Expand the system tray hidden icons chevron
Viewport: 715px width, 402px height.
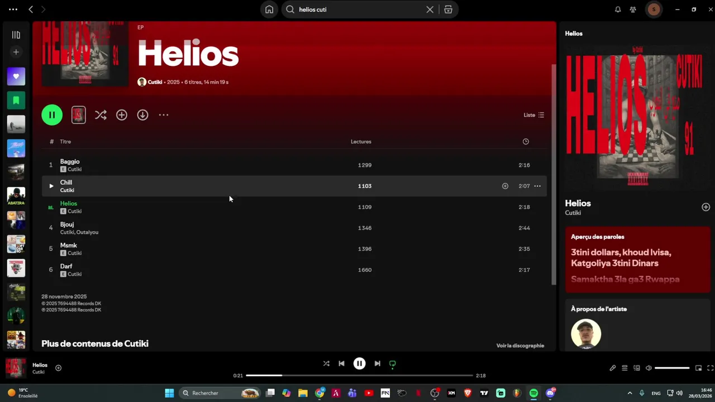coord(630,393)
